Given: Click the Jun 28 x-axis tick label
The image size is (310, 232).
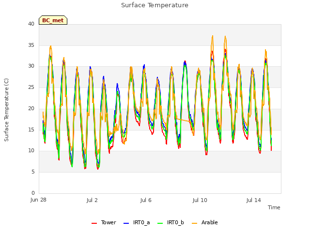Looking at the screenshot, I should tap(38, 200).
